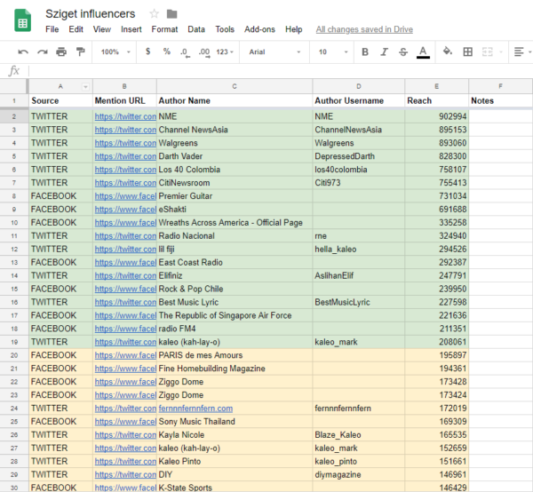Click the Google Sheets home icon

22,20
